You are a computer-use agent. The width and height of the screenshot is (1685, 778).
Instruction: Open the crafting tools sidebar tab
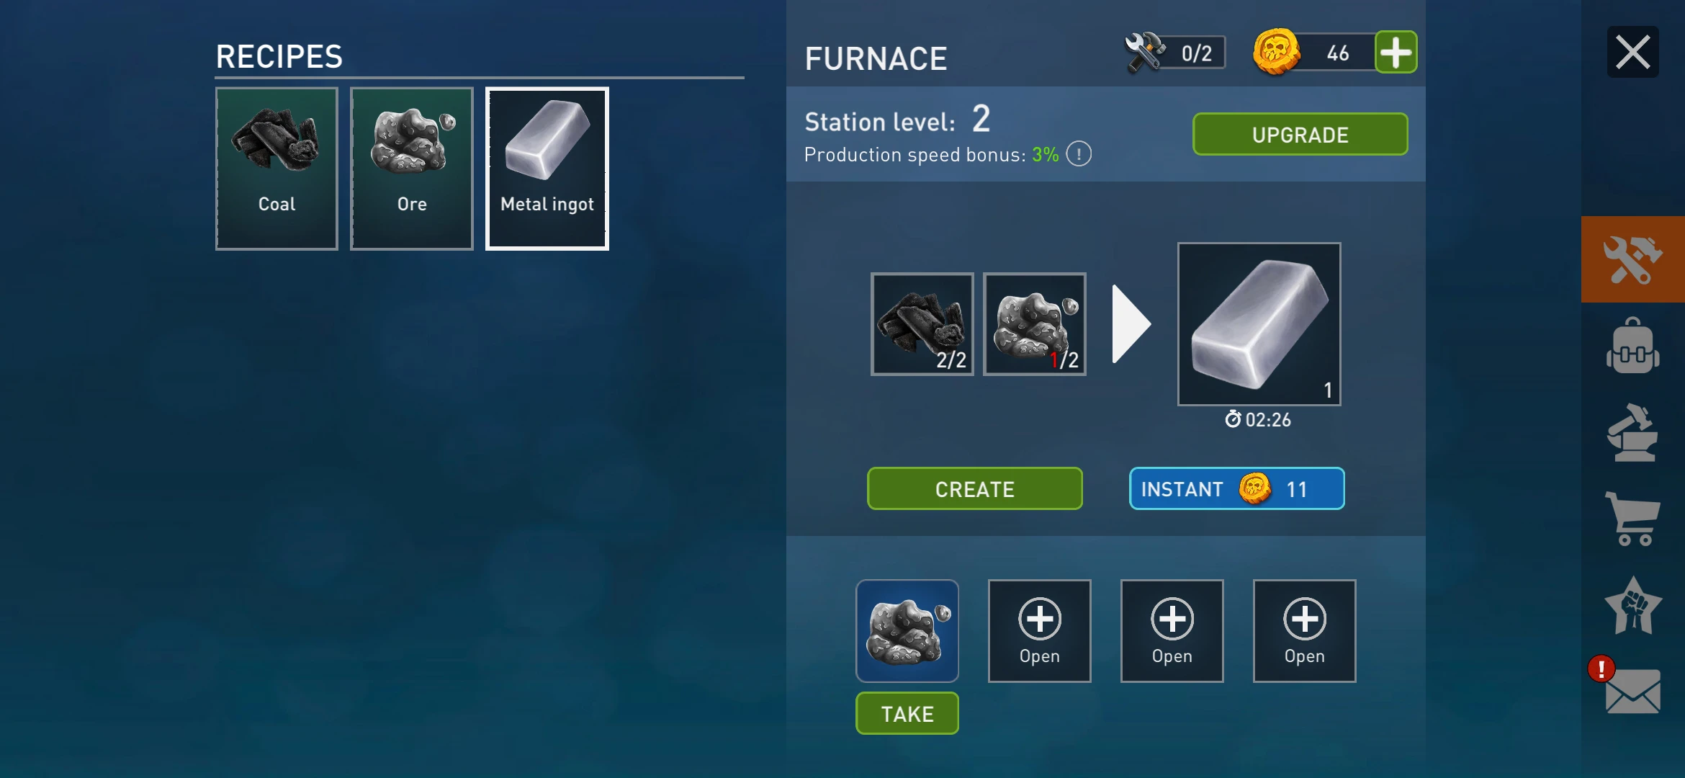pyautogui.click(x=1632, y=259)
